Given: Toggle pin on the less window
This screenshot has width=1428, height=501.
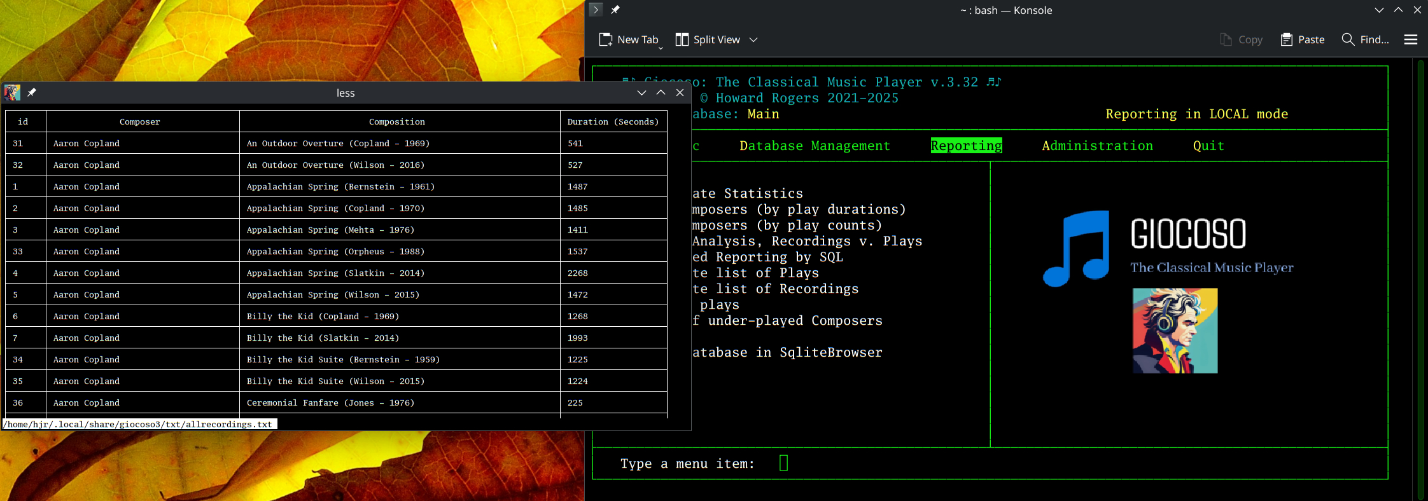Looking at the screenshot, I should tap(32, 93).
